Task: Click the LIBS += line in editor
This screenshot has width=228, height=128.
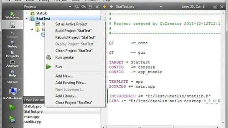Action: click(165, 101)
